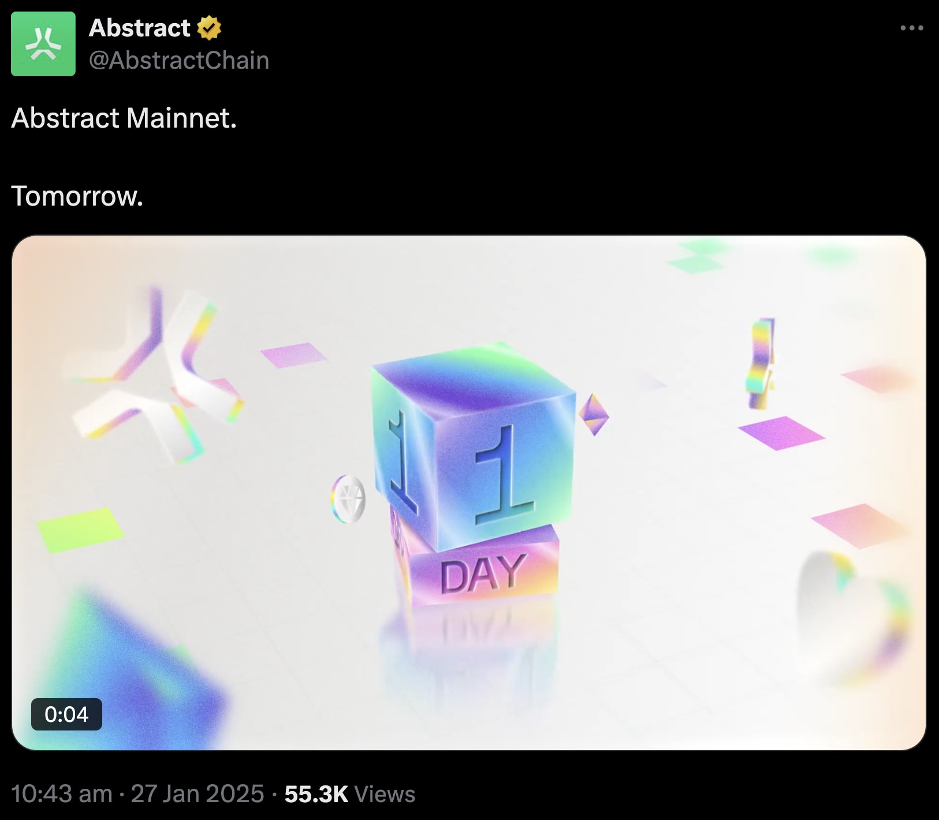Viewport: 939px width, 820px height.
Task: Click the 0:04 video duration badge
Action: tap(66, 714)
